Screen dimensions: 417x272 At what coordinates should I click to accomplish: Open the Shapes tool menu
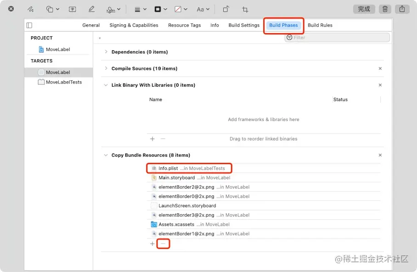tap(52, 9)
